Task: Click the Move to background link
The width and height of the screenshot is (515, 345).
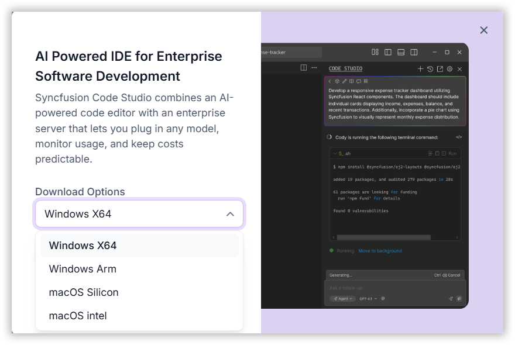Action: click(x=380, y=251)
